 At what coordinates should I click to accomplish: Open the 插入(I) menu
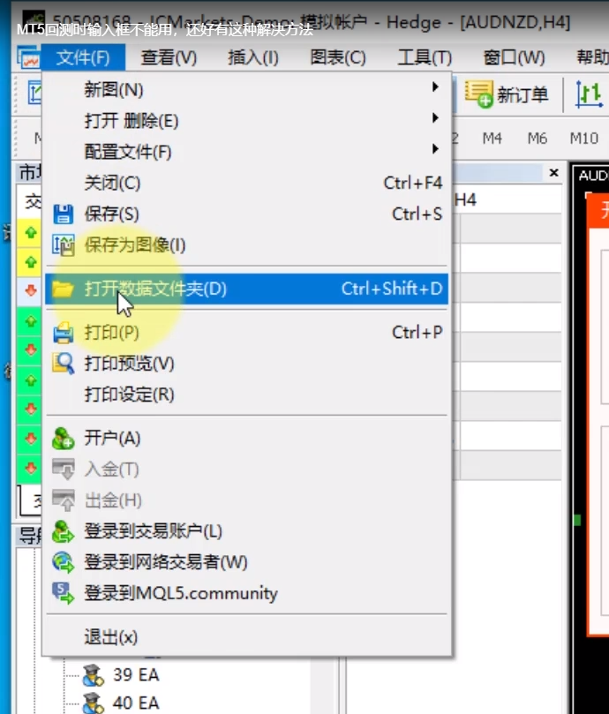(x=253, y=57)
